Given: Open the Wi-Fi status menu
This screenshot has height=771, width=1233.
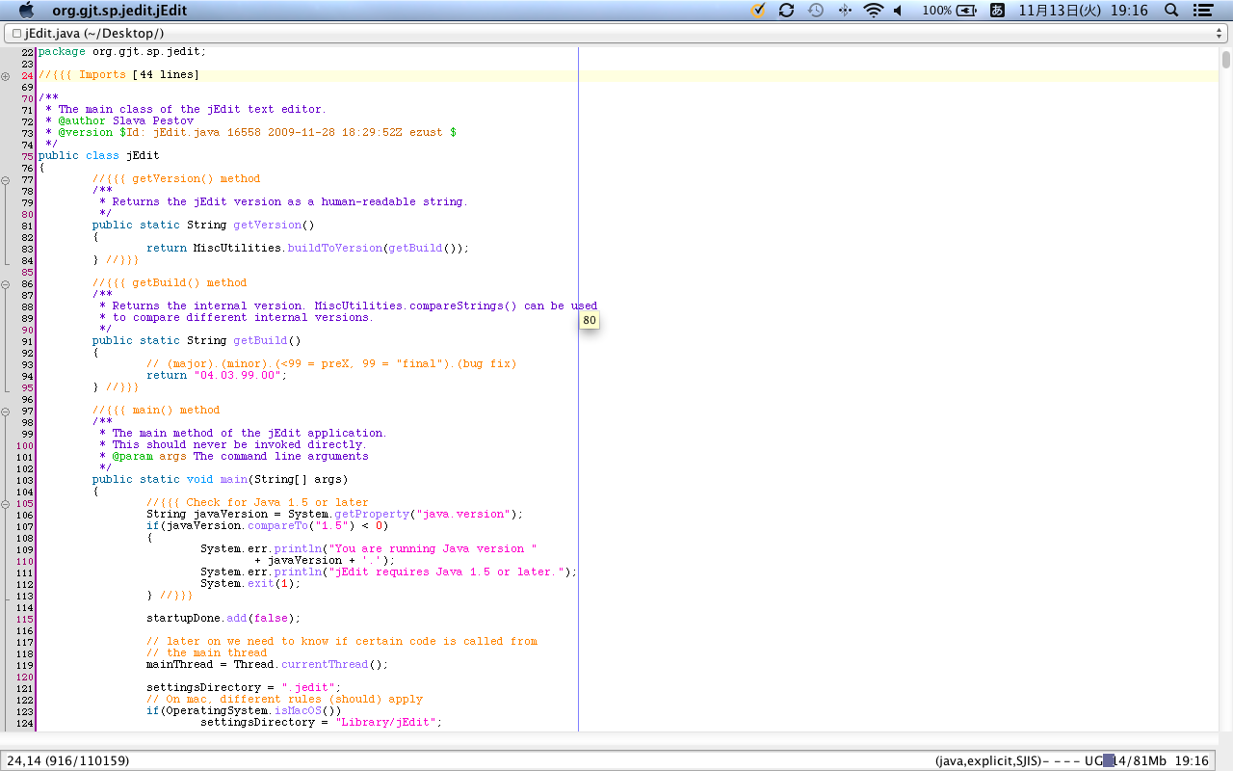Looking at the screenshot, I should pyautogui.click(x=874, y=11).
